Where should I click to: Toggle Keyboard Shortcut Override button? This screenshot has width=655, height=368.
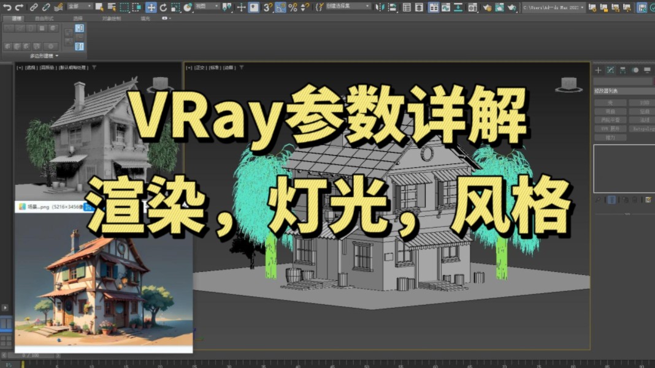click(x=253, y=7)
